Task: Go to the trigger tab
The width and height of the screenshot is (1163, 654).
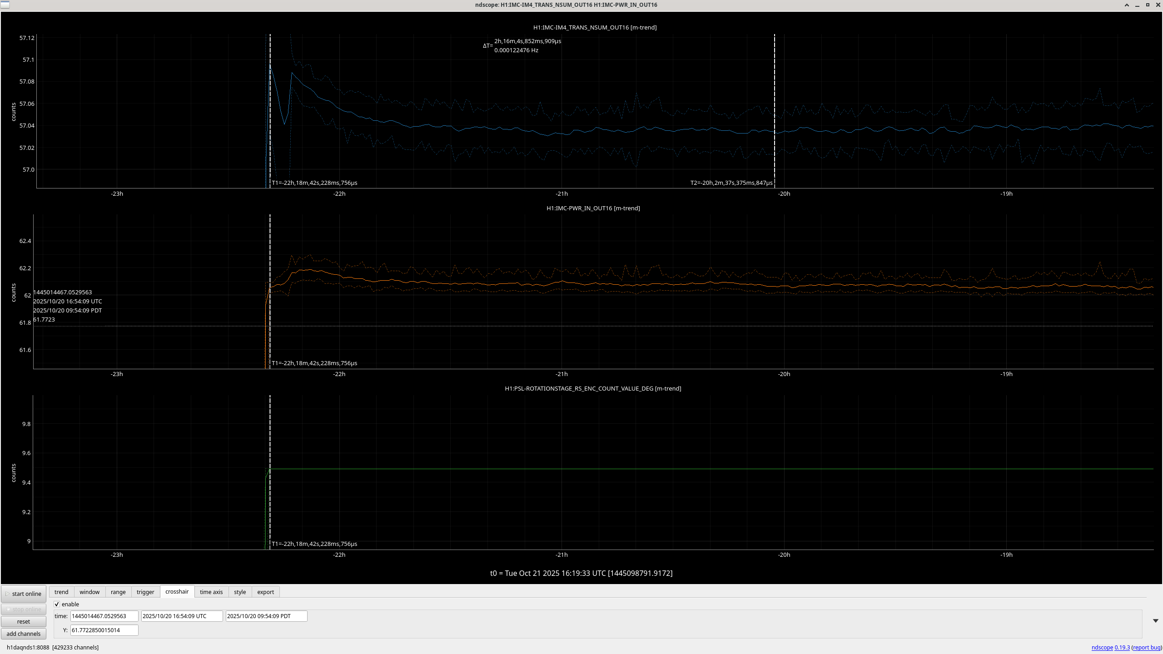Action: (x=145, y=592)
